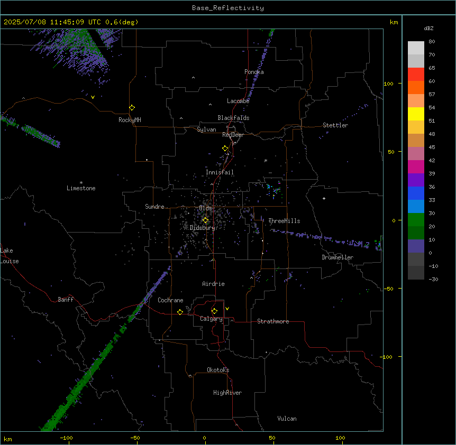Pick the white 80 dBZ legend swatch

(x=416, y=48)
